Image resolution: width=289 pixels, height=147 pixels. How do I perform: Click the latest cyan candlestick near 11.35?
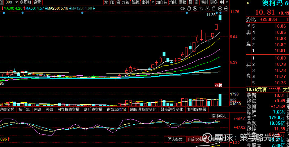coord(220,17)
